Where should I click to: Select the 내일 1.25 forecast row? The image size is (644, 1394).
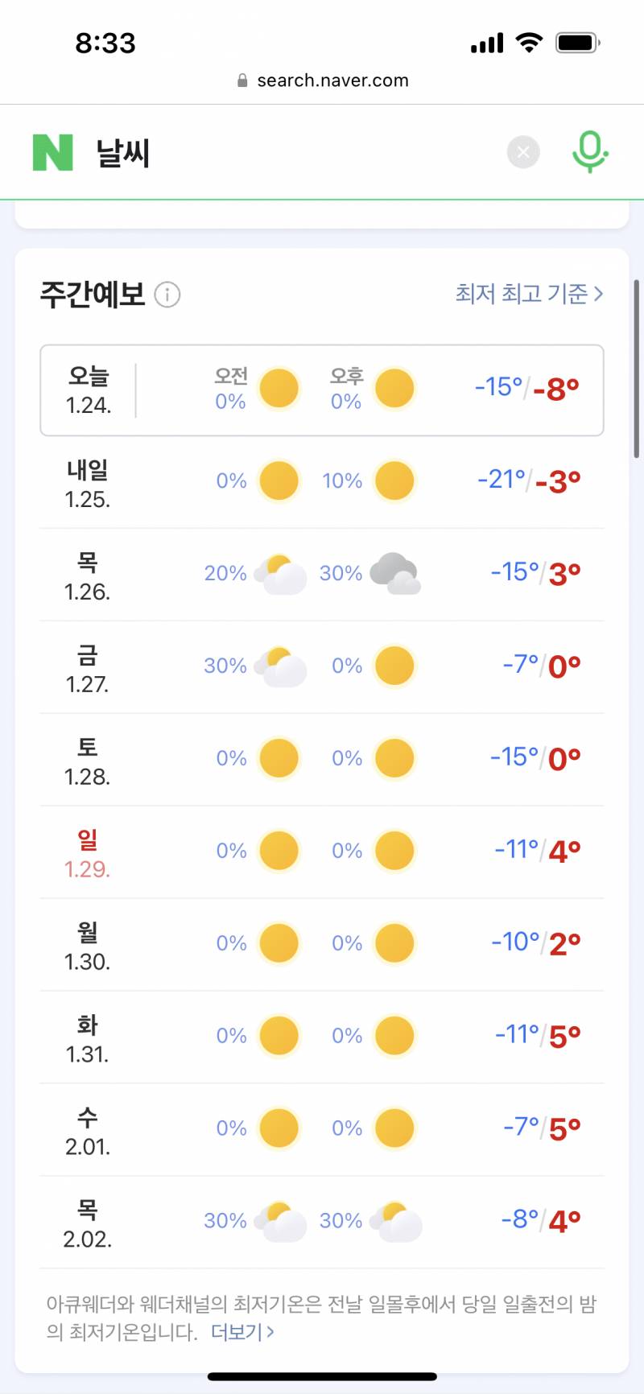(322, 482)
